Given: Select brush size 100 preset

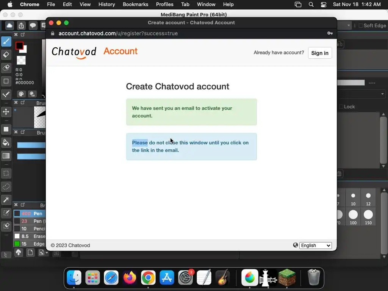Looking at the screenshot, I should tap(353, 217).
